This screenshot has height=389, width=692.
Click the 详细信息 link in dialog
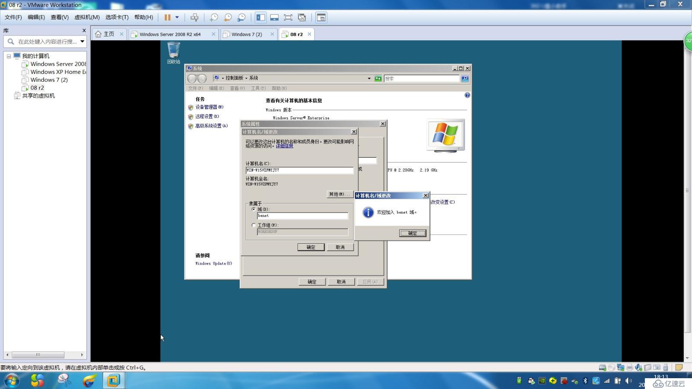pos(285,146)
